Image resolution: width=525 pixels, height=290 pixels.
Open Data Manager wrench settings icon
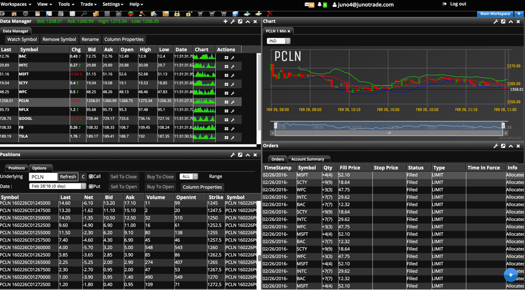233,22
